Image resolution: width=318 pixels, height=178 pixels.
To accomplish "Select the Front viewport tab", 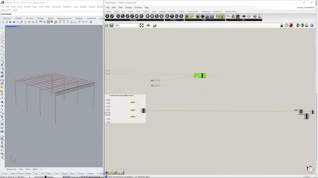I will 28,169.
